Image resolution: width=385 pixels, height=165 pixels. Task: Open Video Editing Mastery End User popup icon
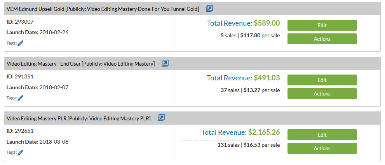(x=165, y=63)
